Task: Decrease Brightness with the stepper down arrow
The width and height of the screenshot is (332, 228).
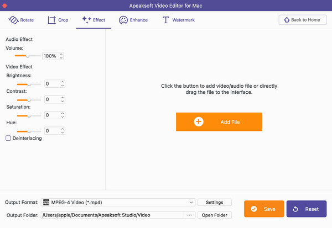Action: [63, 86]
